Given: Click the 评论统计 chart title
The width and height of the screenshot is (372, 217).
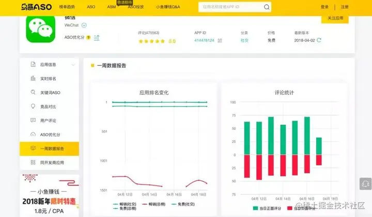Looking at the screenshot, I should click(x=284, y=93).
